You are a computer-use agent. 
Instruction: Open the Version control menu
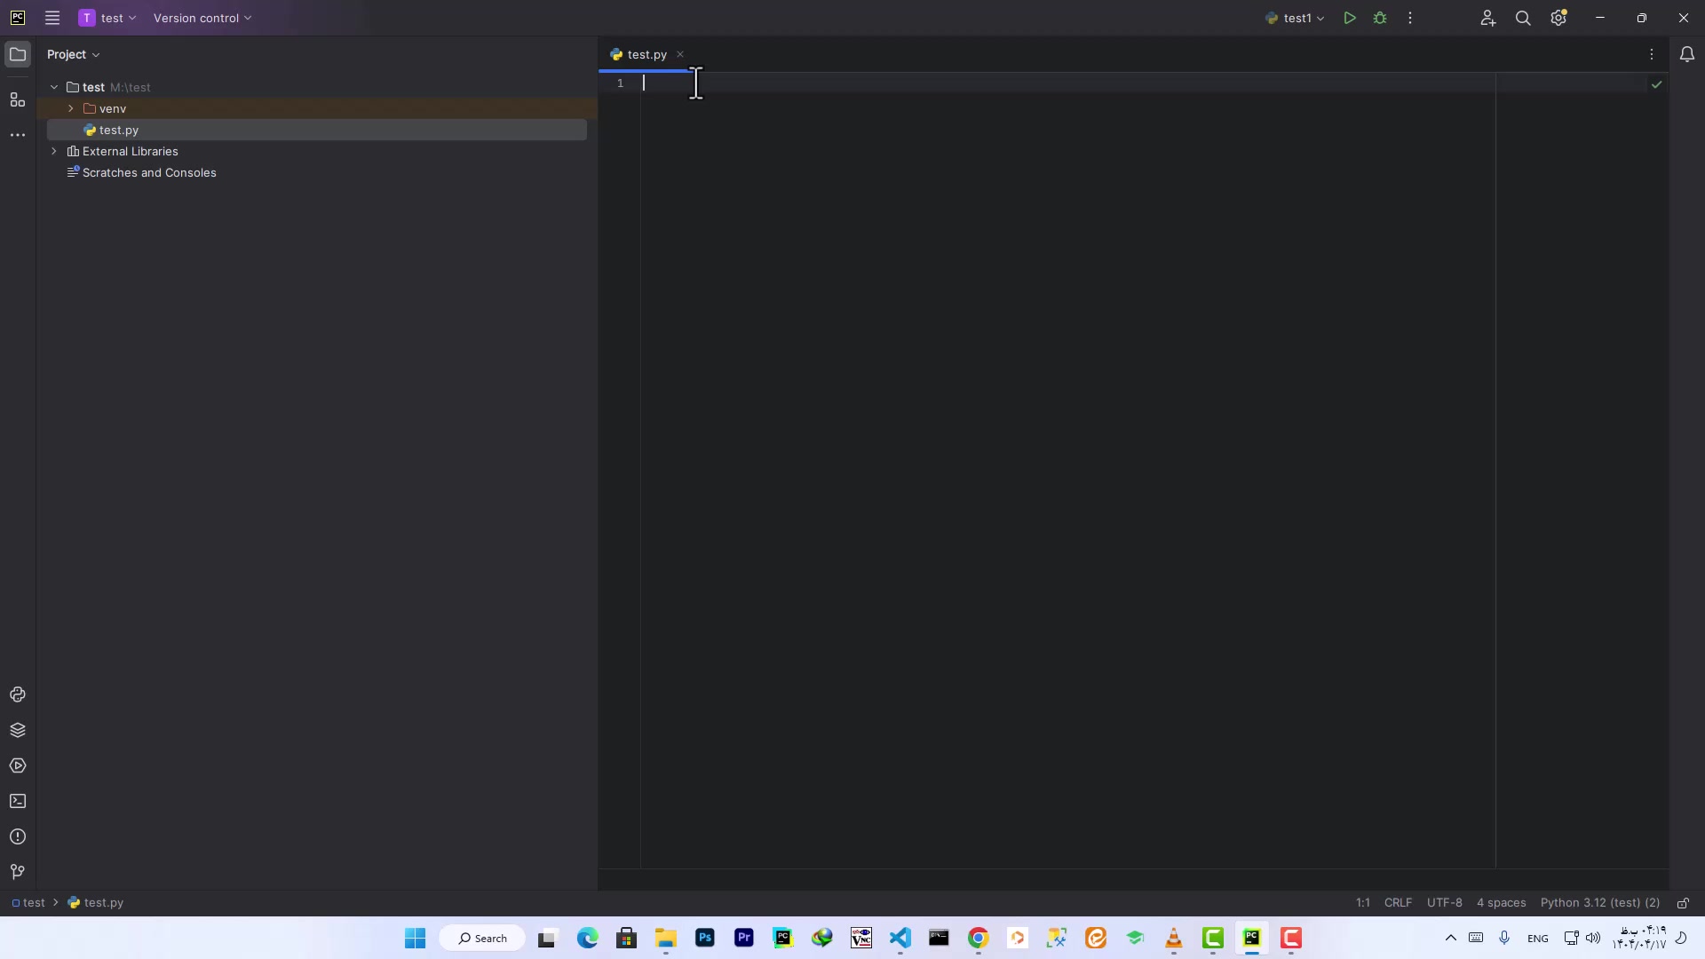pos(202,18)
